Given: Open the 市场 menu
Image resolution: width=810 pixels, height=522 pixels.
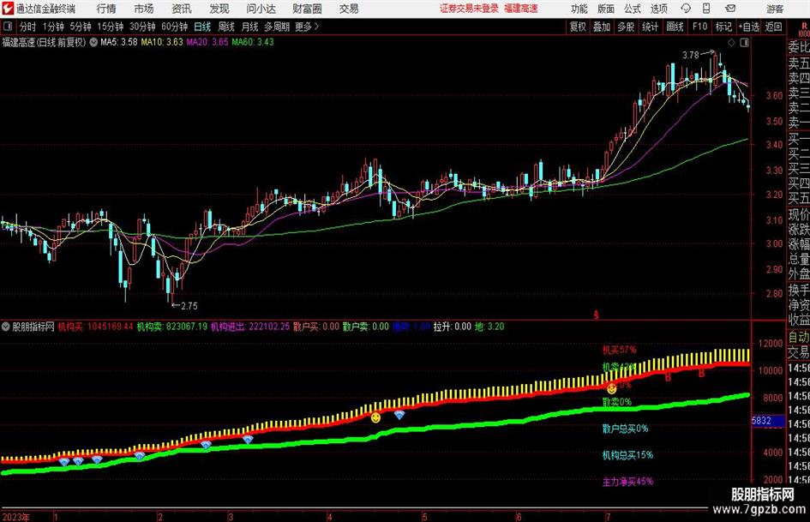Looking at the screenshot, I should pos(144,9).
